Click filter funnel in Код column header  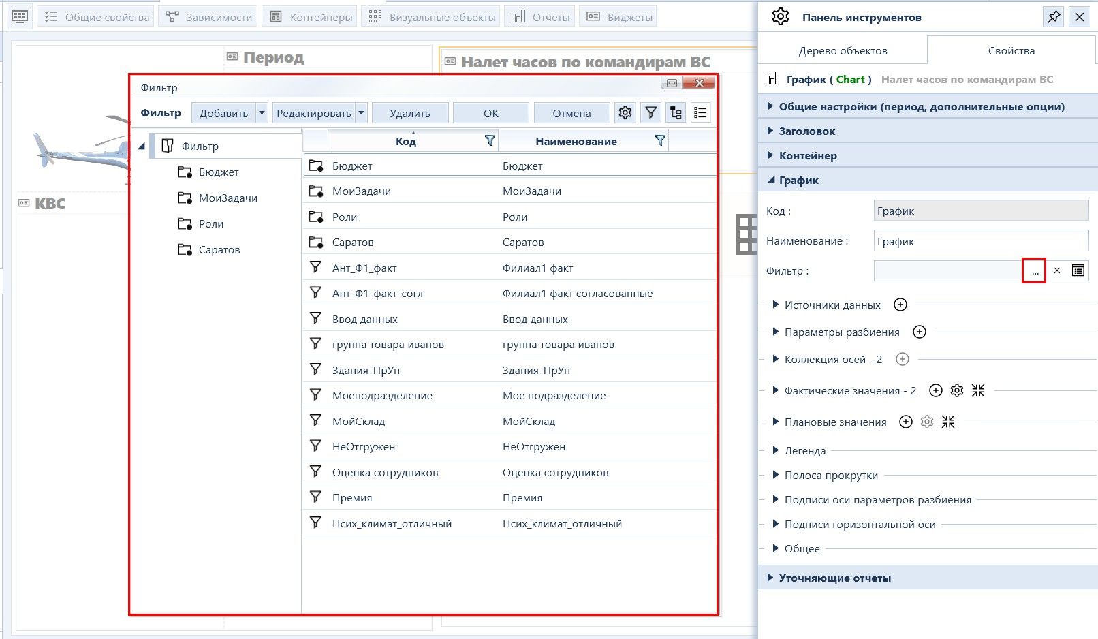490,141
